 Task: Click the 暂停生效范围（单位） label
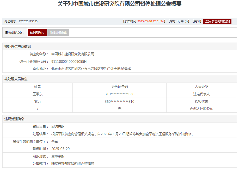click(x=30, y=141)
